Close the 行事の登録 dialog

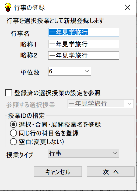(x=128, y=8)
